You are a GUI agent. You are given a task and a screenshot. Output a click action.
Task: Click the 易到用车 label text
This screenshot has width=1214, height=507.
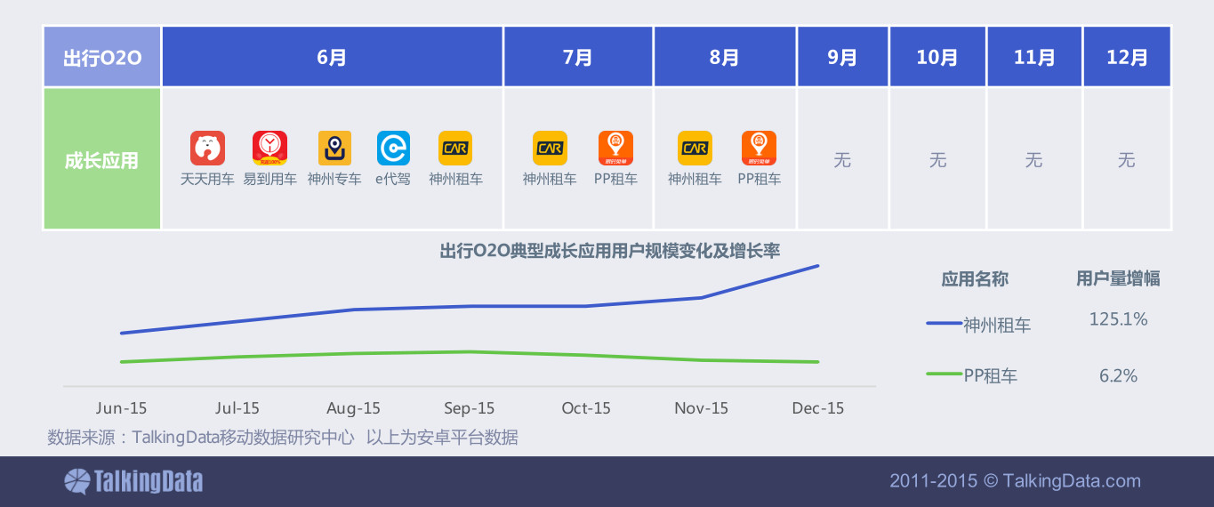269,179
